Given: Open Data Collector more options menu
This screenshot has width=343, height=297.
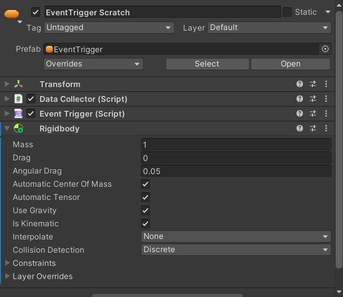Looking at the screenshot, I should coord(326,99).
